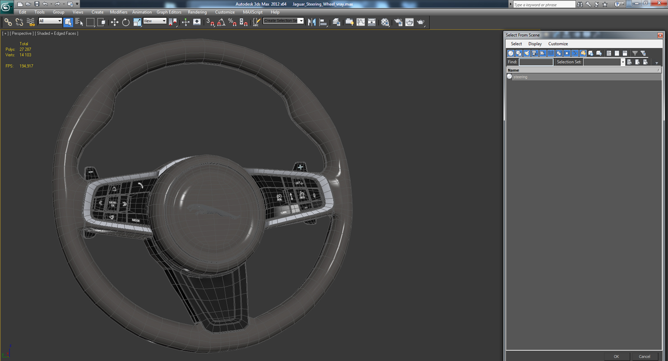The height and width of the screenshot is (361, 668).
Task: Open the Select menu in Select From Scene
Action: pyautogui.click(x=516, y=44)
